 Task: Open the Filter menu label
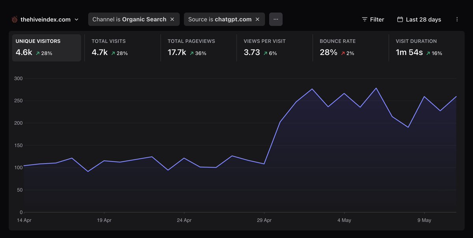377,19
